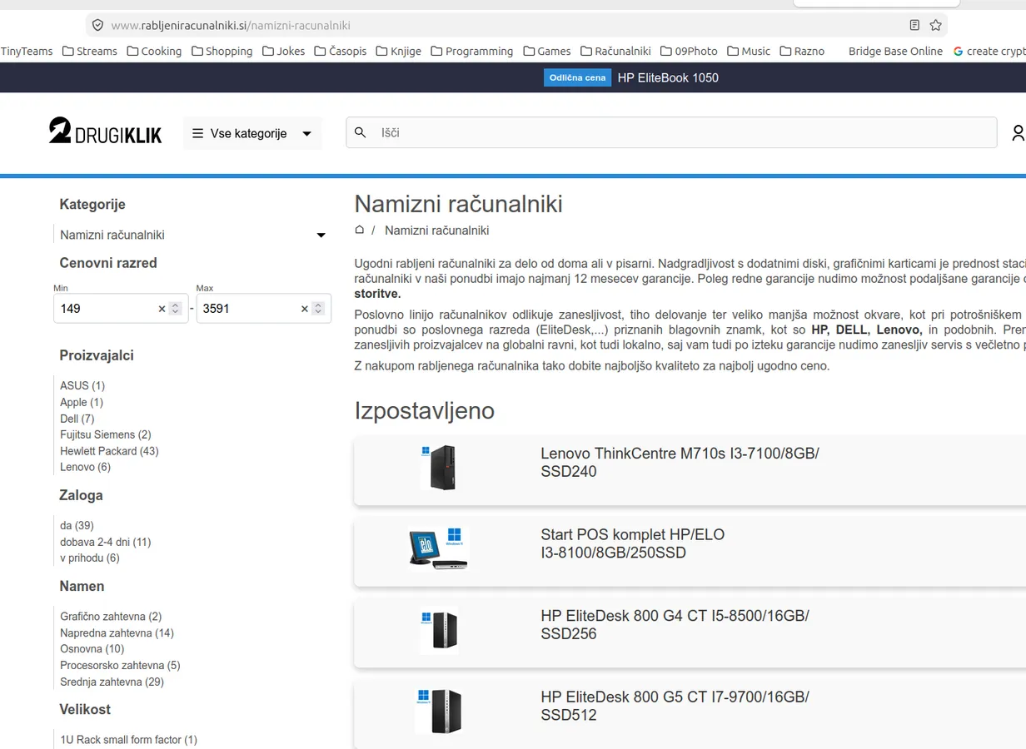The image size is (1026, 749).
Task: Filter by Procesorsko zahtevna (5)
Action: click(120, 666)
